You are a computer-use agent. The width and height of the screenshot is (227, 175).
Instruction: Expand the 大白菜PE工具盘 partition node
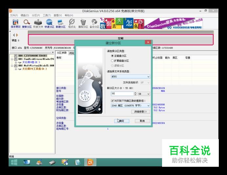click(16, 69)
